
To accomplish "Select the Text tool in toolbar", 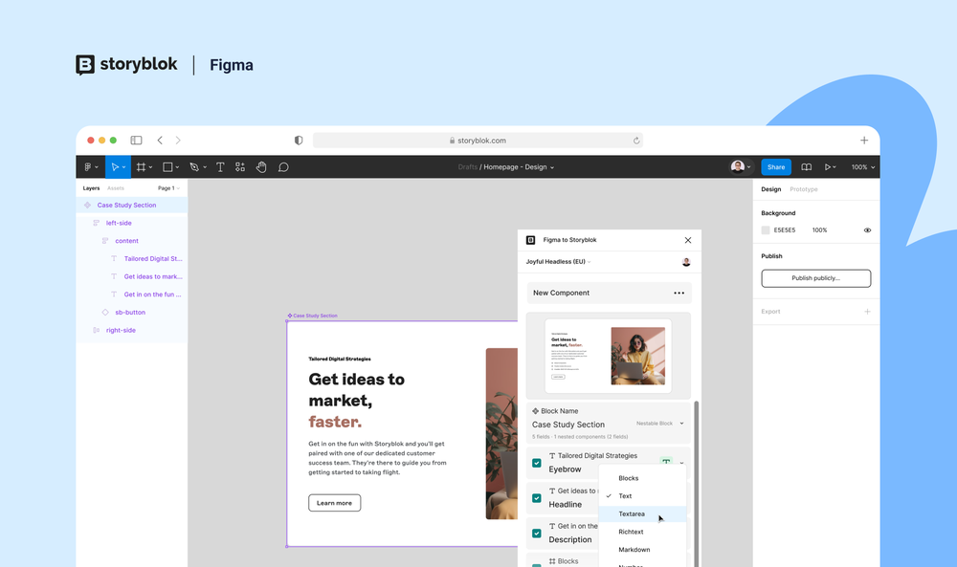I will (x=220, y=167).
